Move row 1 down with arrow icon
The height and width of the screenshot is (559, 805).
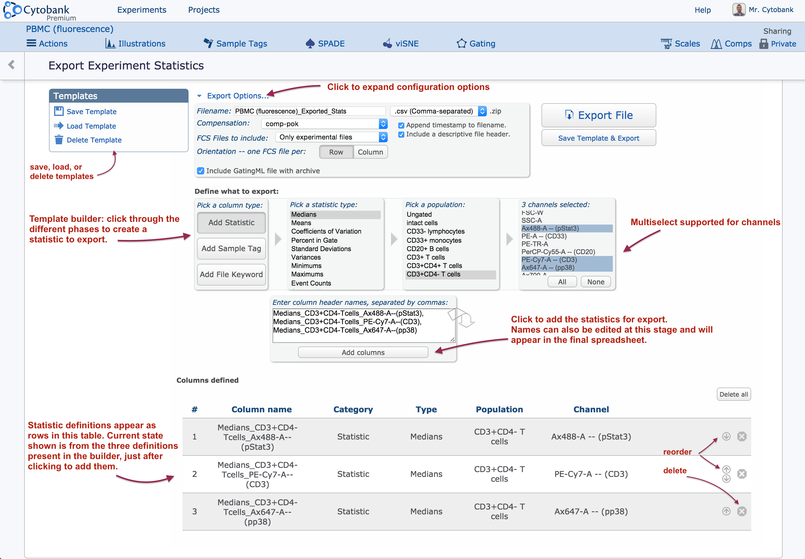[x=726, y=436]
